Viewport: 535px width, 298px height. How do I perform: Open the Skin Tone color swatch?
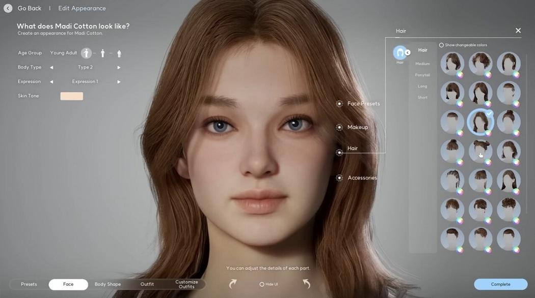(x=71, y=96)
